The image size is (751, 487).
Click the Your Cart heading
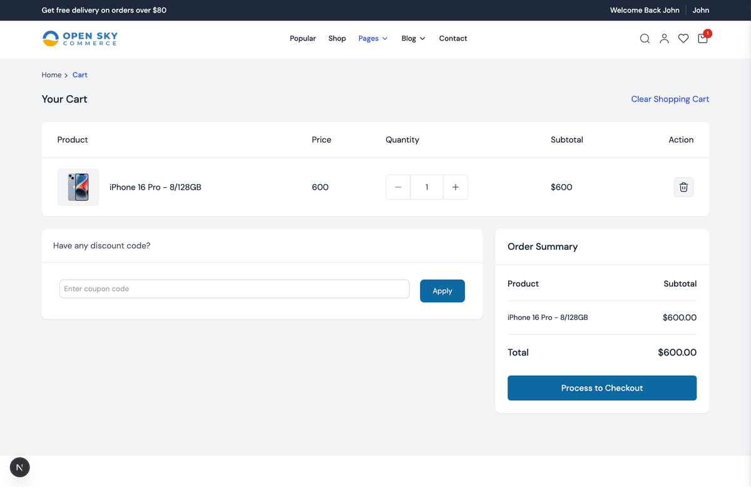(x=64, y=99)
